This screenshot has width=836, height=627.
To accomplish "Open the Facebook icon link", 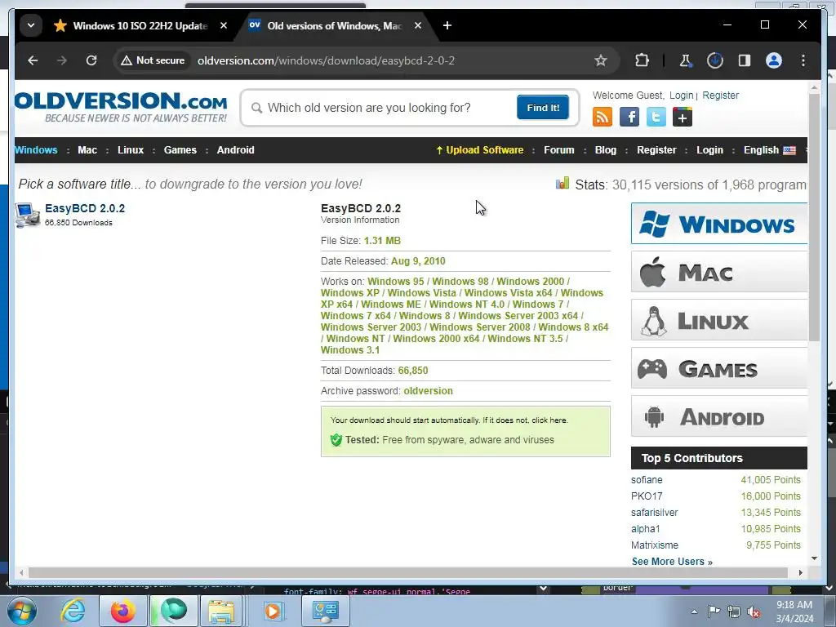I will pyautogui.click(x=629, y=117).
